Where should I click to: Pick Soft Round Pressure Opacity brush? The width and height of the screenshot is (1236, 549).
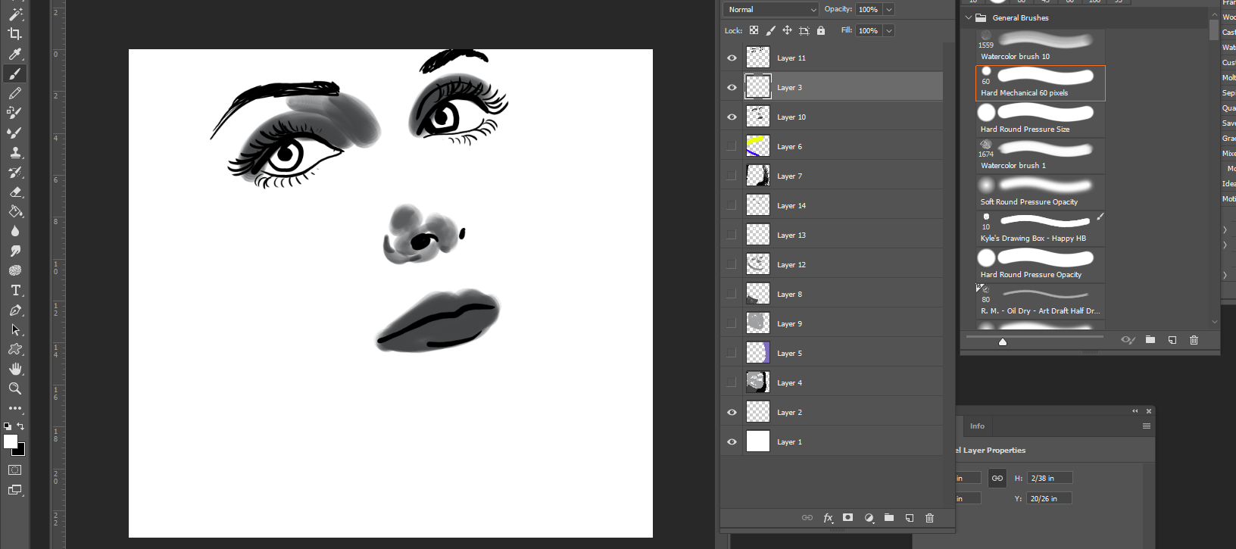1040,192
